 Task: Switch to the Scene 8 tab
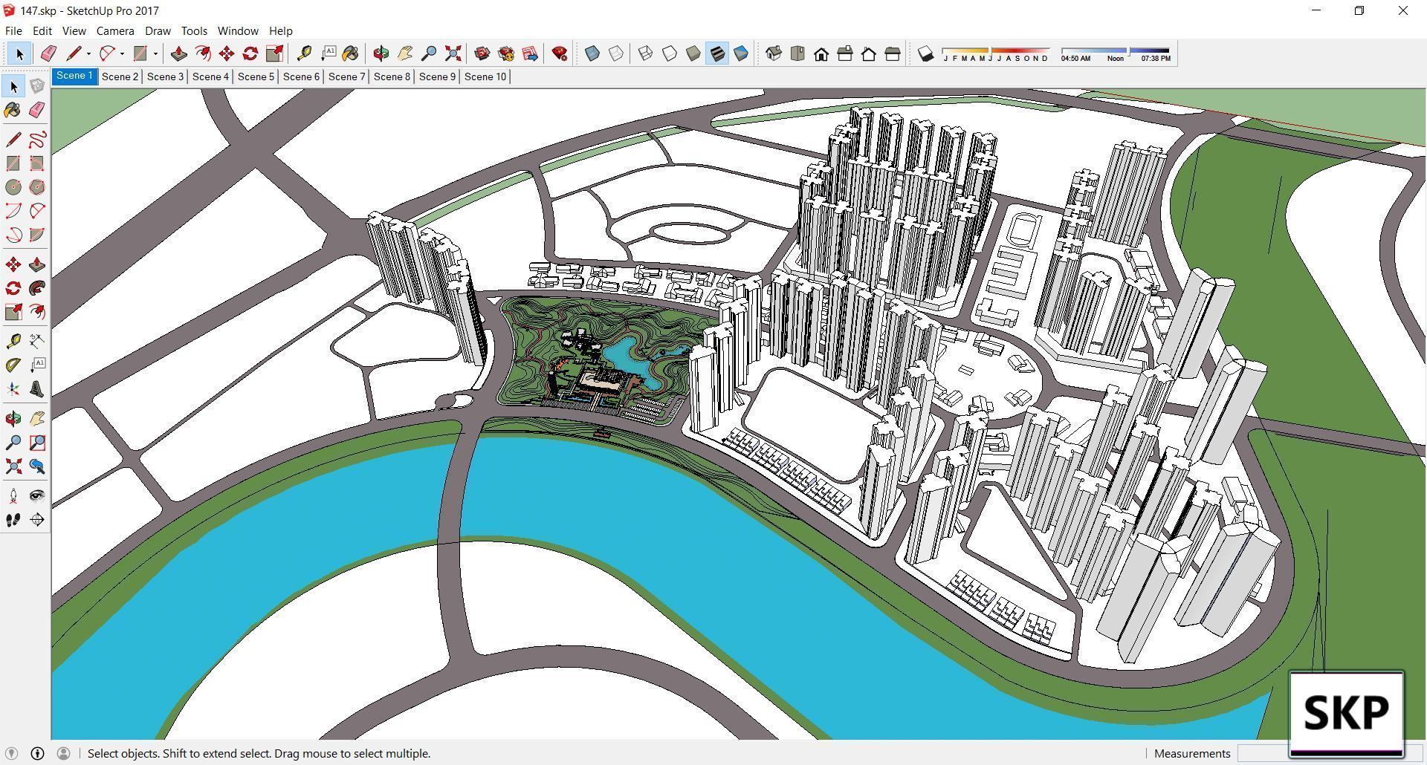click(x=392, y=76)
